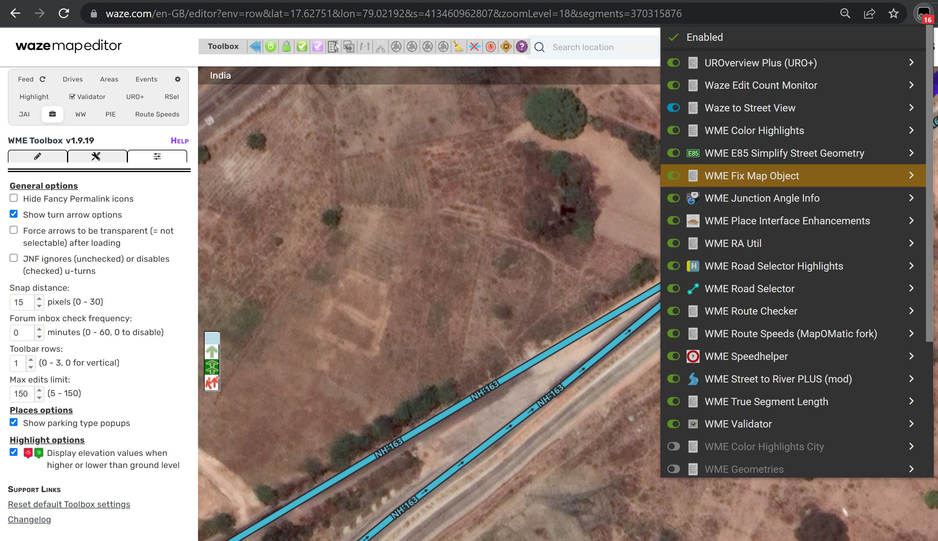Reload the page with the browser refresh button
The height and width of the screenshot is (541, 938).
[64, 14]
